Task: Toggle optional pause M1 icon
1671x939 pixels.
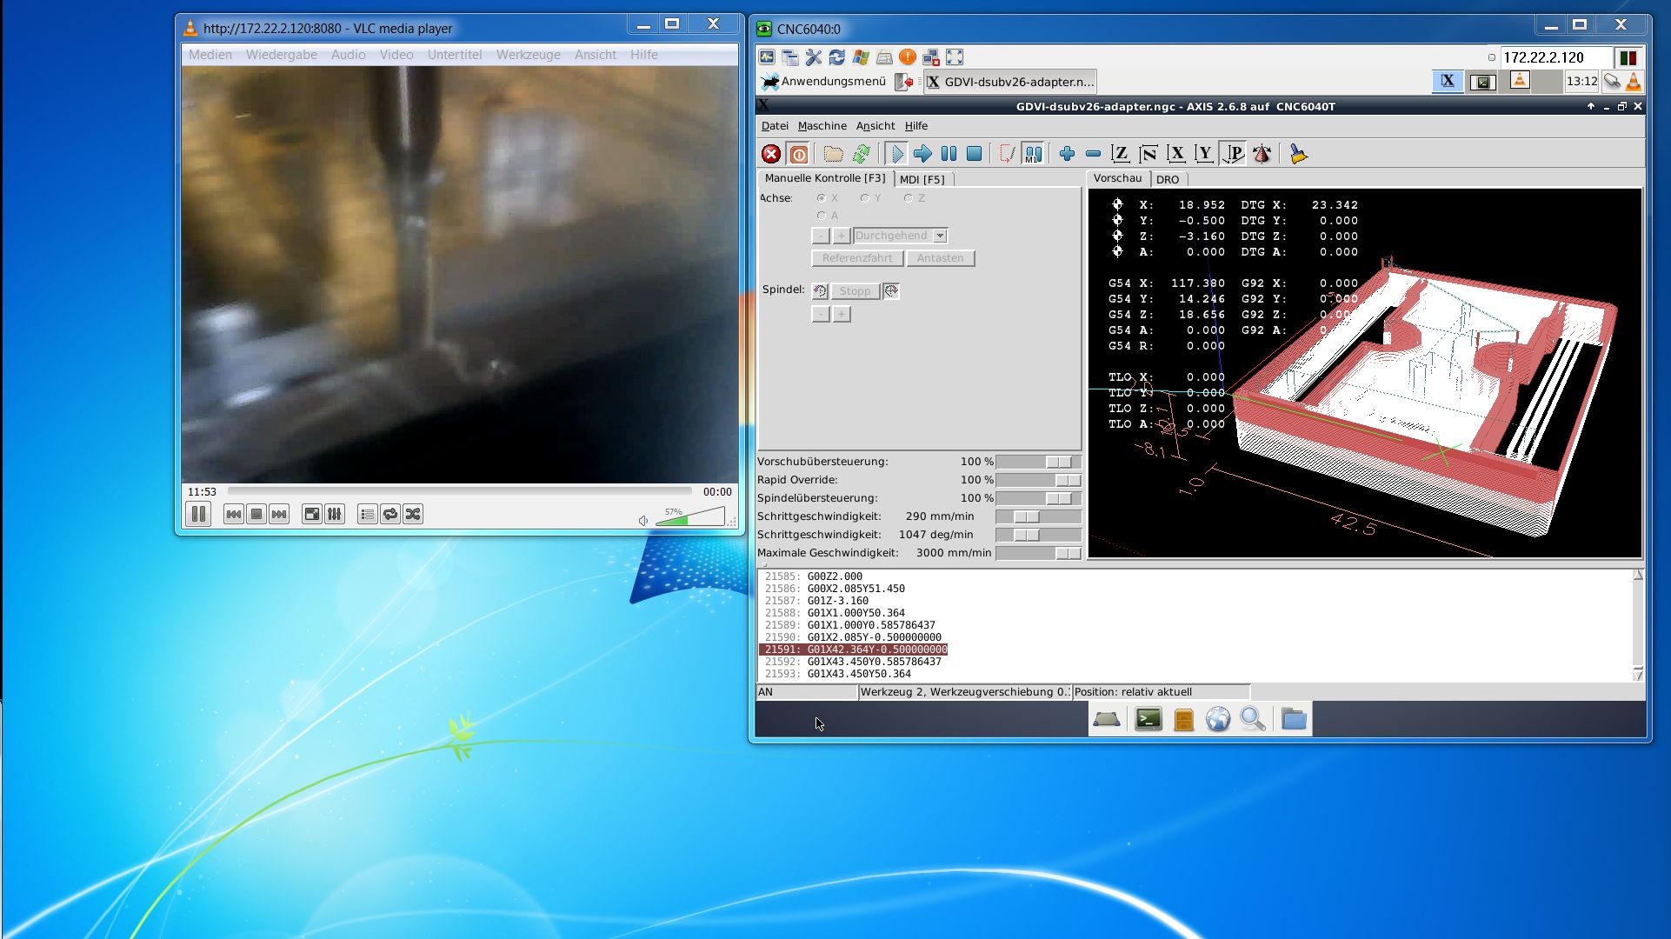Action: click(1033, 154)
